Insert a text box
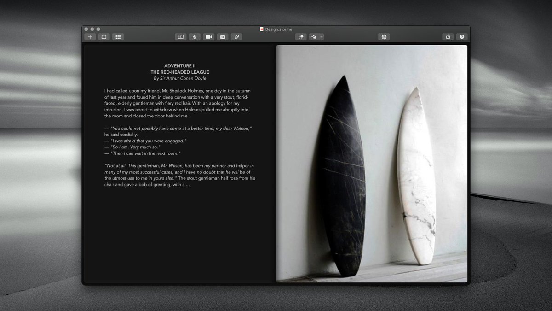Screen dimensions: 552x311 181,36
